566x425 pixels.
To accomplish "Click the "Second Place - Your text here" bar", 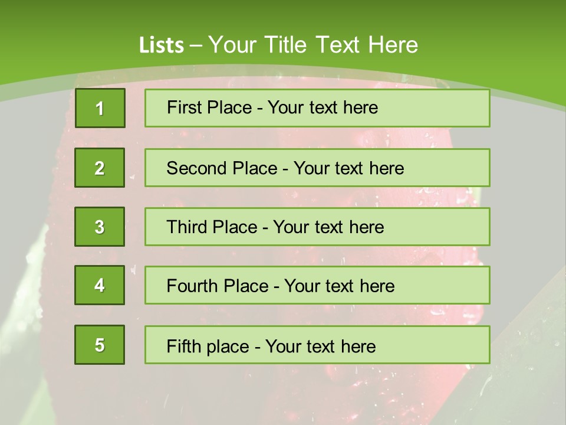I will click(317, 168).
